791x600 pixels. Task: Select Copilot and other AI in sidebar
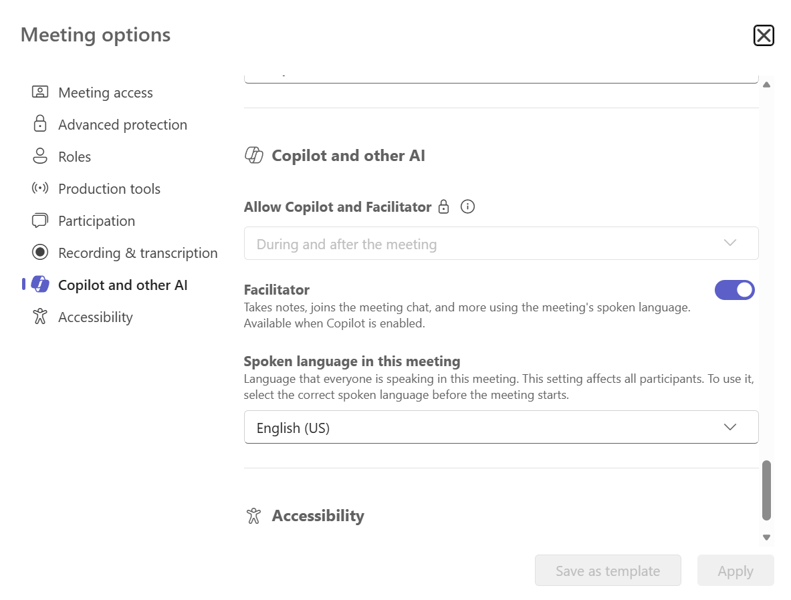(122, 285)
